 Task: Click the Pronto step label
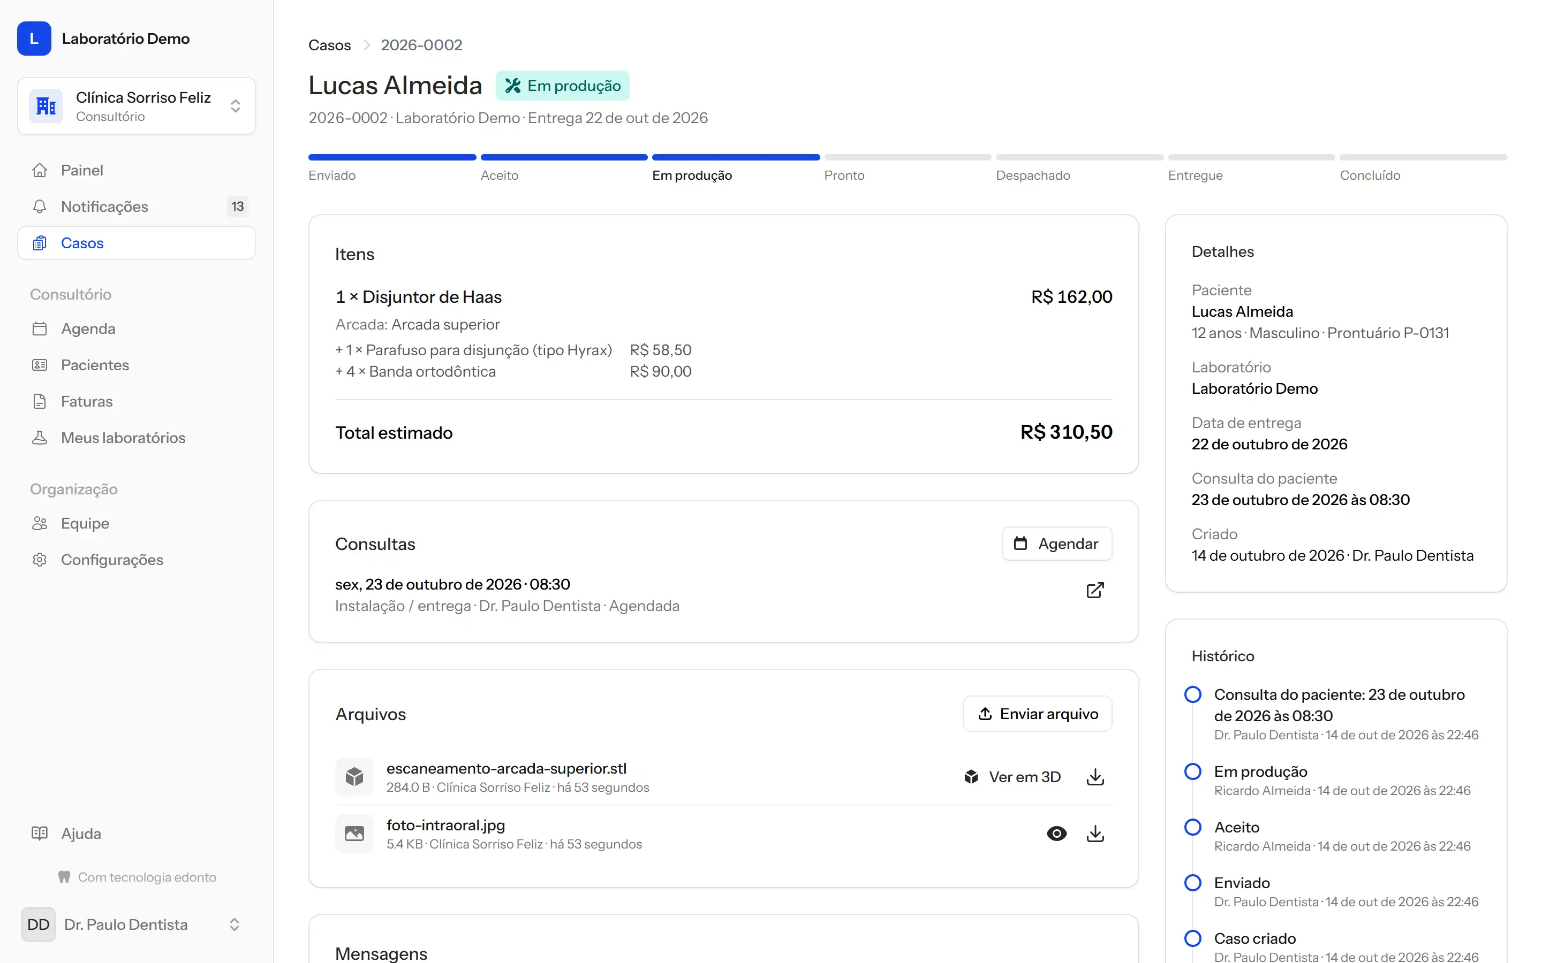(844, 175)
